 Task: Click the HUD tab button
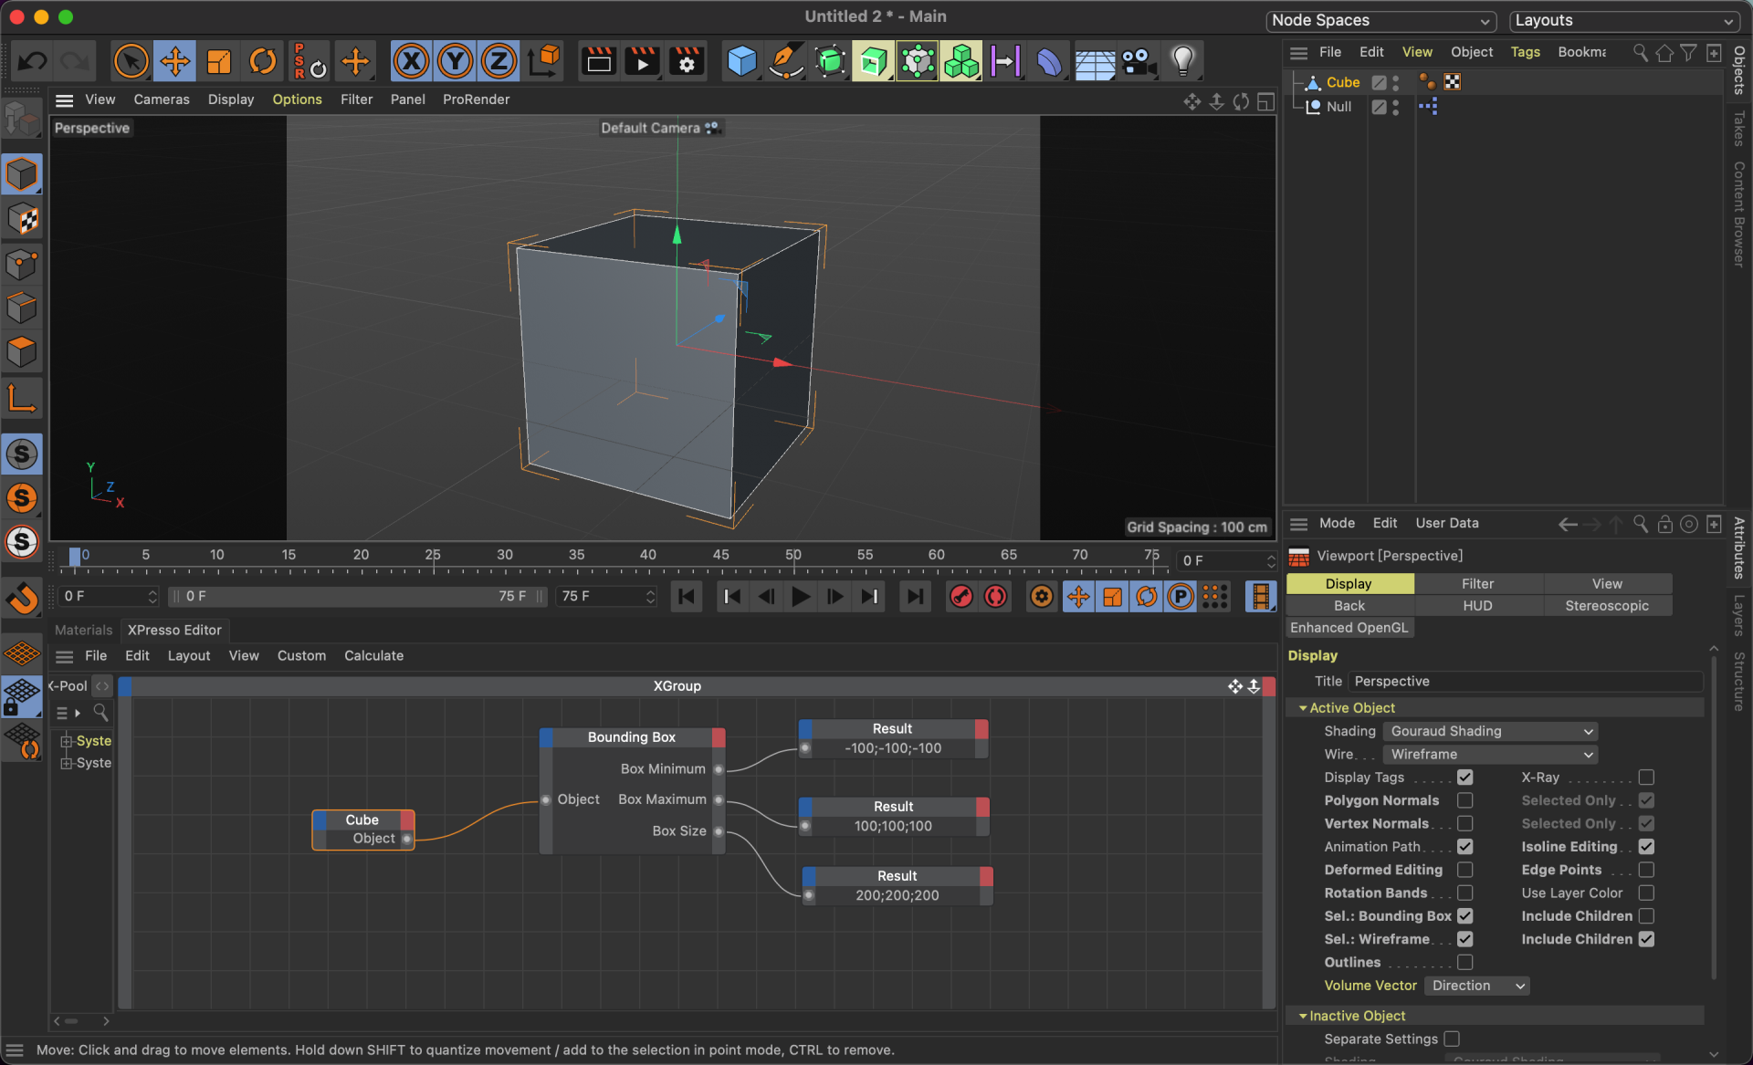point(1477,606)
